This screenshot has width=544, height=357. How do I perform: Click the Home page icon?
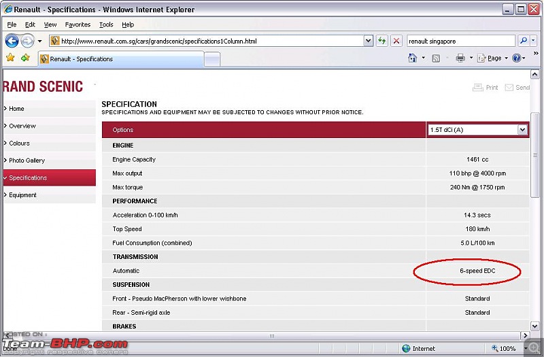pos(412,58)
